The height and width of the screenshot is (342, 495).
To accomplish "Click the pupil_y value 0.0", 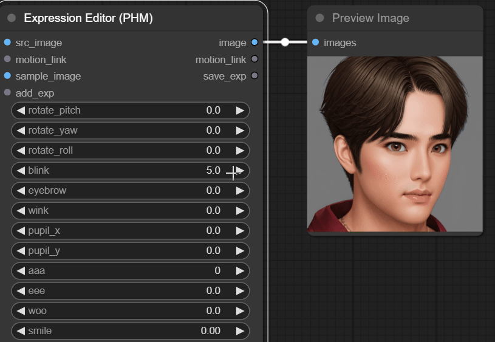I will 213,251.
